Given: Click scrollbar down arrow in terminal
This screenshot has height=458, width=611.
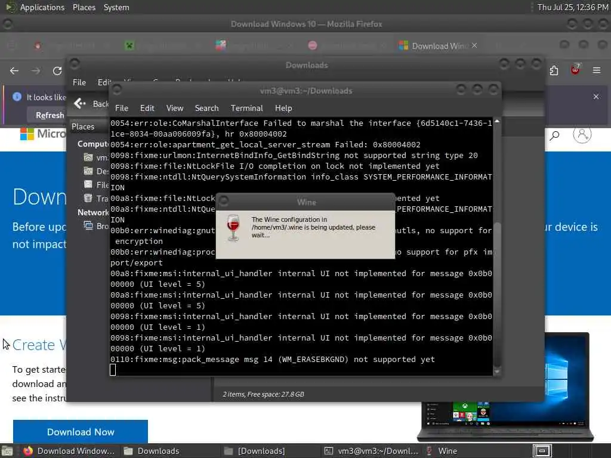Looking at the screenshot, I should pos(497,372).
